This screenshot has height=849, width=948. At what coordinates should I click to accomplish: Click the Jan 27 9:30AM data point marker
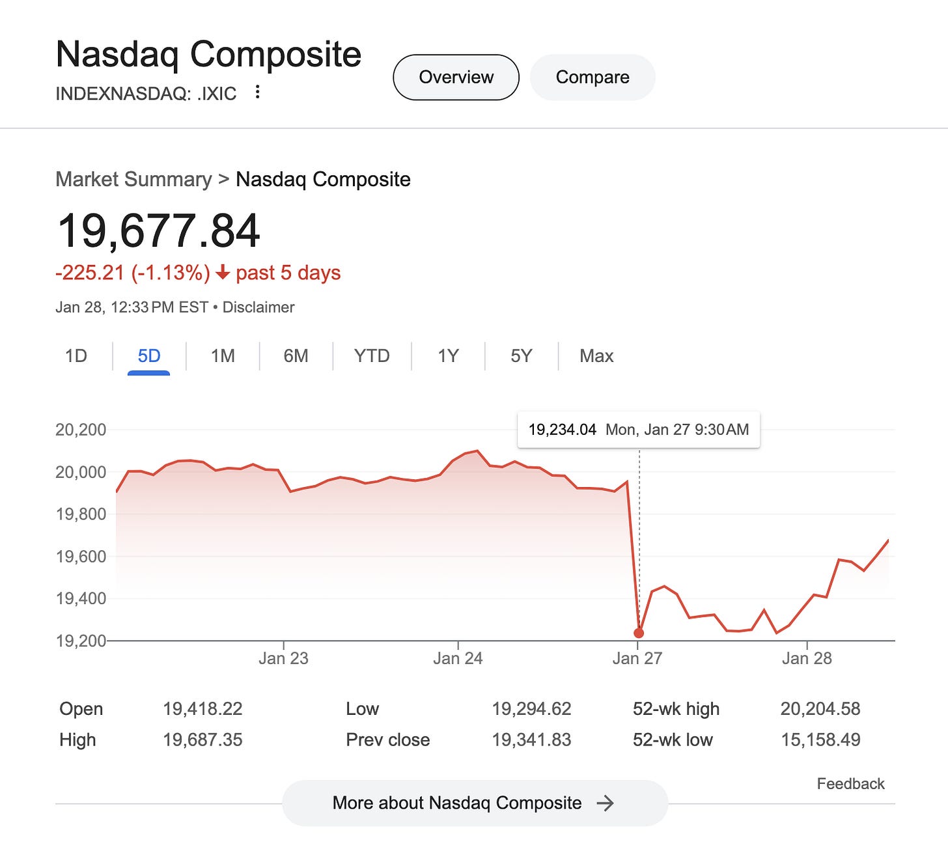pyautogui.click(x=638, y=632)
